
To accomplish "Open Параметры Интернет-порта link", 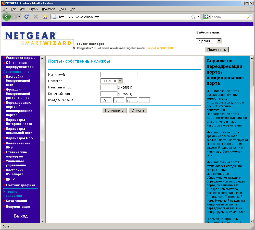I will tap(19, 122).
